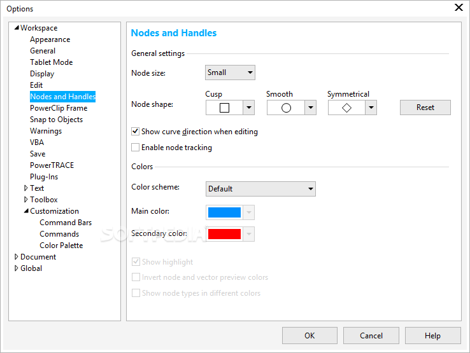Select the Document tree item
The width and height of the screenshot is (470, 353).
[38, 257]
